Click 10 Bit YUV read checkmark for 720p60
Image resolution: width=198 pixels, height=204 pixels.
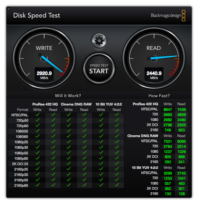(117, 125)
